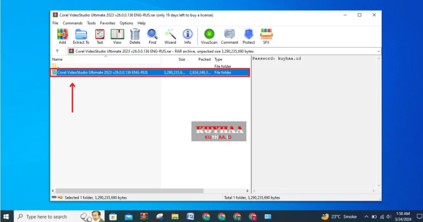Open the Options menu
This screenshot has width=423, height=222.
point(126,23)
